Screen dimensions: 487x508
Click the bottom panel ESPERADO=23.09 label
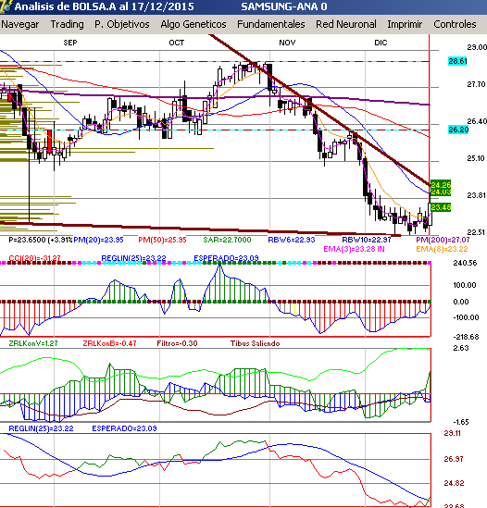coord(124,428)
